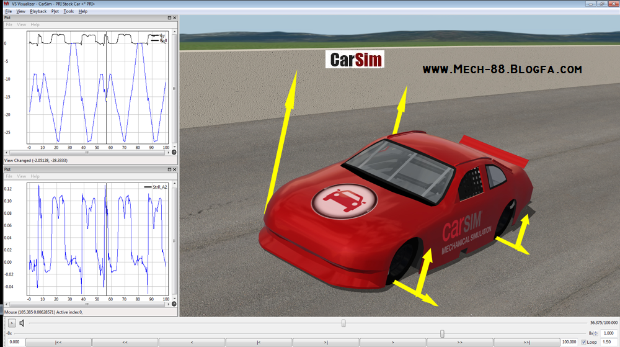
Task: Step forward one frame with >| button
Action: pos(326,342)
